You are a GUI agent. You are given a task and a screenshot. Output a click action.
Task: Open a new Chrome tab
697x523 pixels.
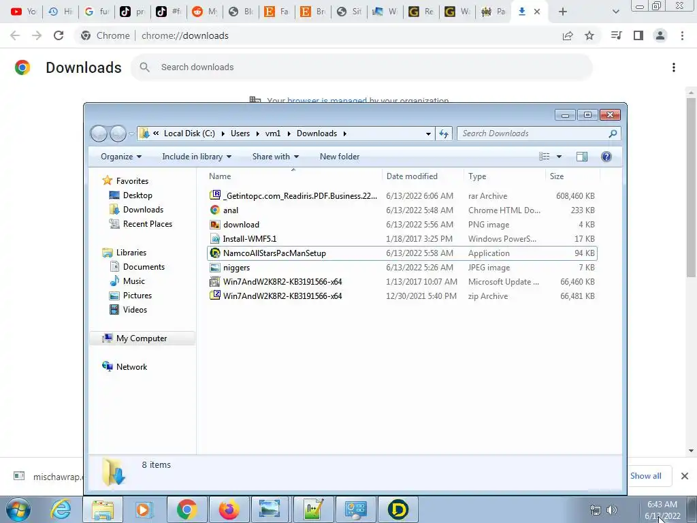pyautogui.click(x=563, y=12)
